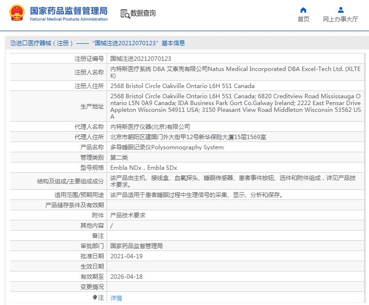
Task: Click the 附件 label
Action: point(98,215)
